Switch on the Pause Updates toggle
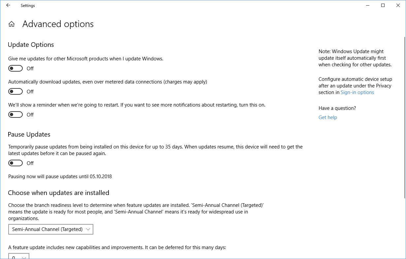 coord(16,163)
